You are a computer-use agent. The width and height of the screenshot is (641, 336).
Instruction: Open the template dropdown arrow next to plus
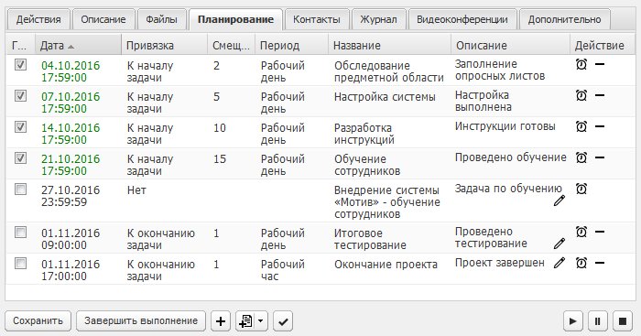tap(261, 320)
